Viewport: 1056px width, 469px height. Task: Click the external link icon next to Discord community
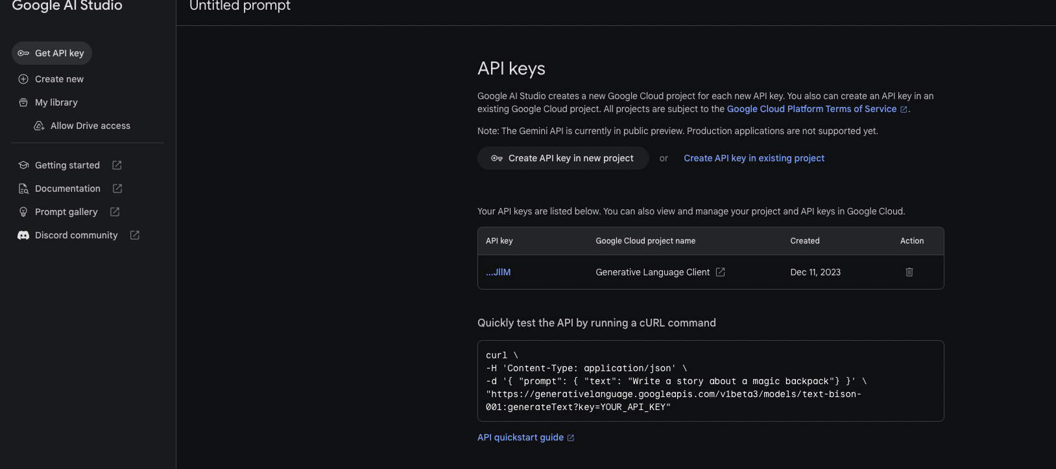coord(135,235)
